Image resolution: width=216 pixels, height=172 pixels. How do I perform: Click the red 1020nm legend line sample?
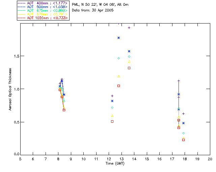click(22, 18)
